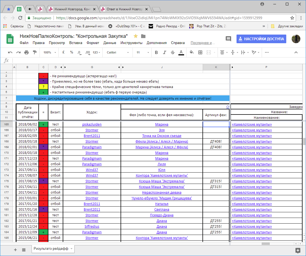Open the Формат menu
This screenshot has height=256, width=306.
coord(93,43)
